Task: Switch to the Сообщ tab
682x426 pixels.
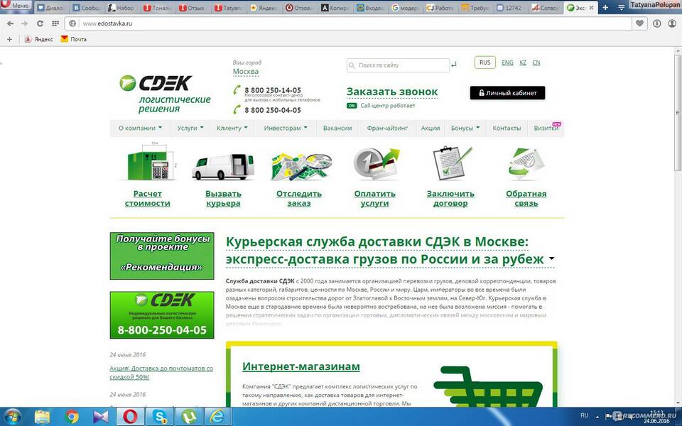Action: (x=87, y=8)
